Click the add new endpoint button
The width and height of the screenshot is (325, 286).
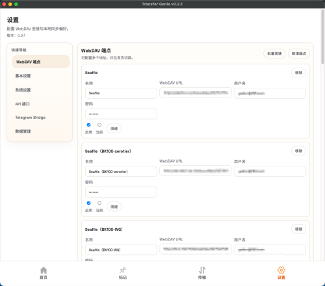tap(299, 53)
